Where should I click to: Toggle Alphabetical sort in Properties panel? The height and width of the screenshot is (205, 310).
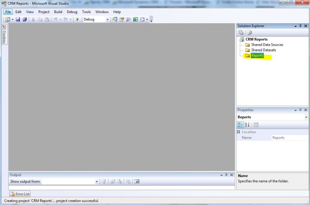[247, 125]
